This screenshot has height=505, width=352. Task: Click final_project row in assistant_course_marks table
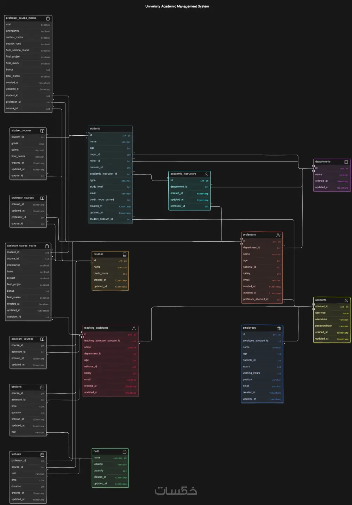(28, 285)
